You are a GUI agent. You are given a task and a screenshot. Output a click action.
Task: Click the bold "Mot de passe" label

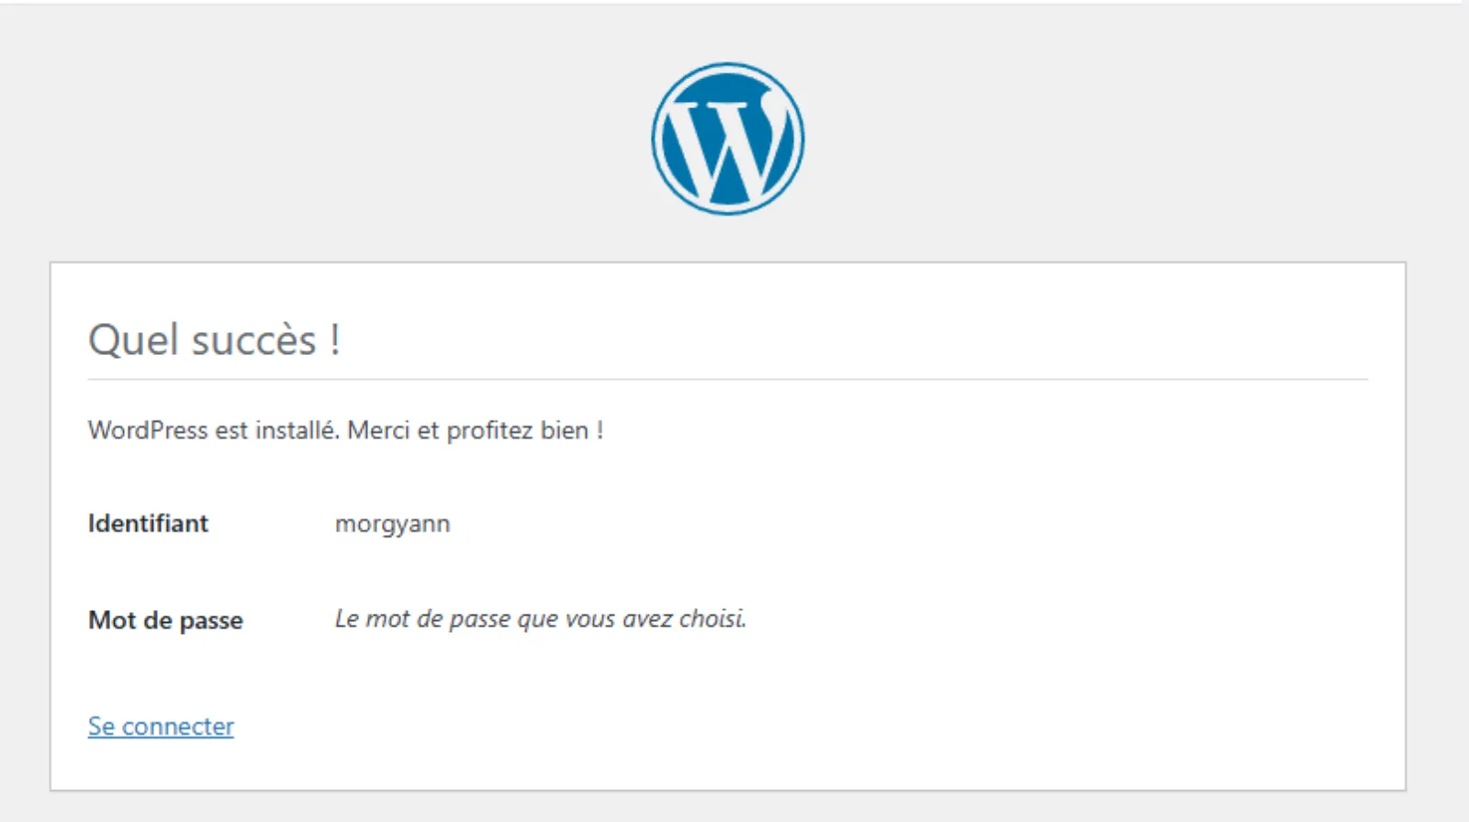pyautogui.click(x=165, y=620)
